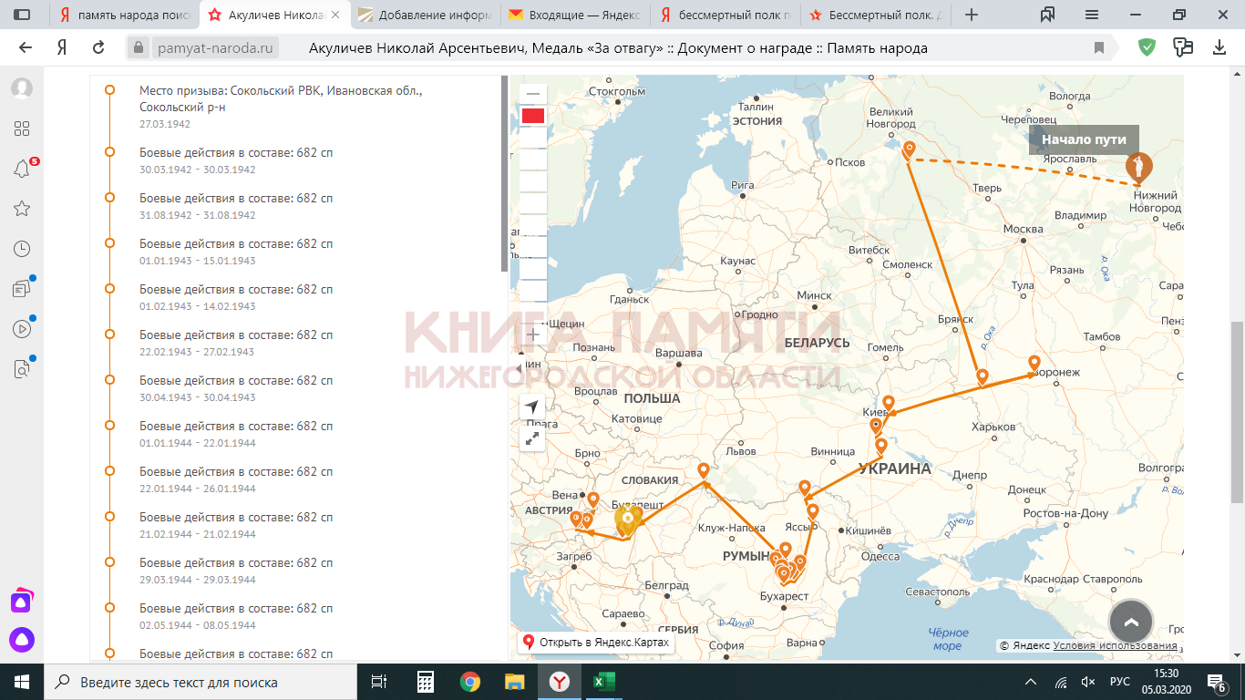Open browser history clock icon in sidebar

click(22, 249)
